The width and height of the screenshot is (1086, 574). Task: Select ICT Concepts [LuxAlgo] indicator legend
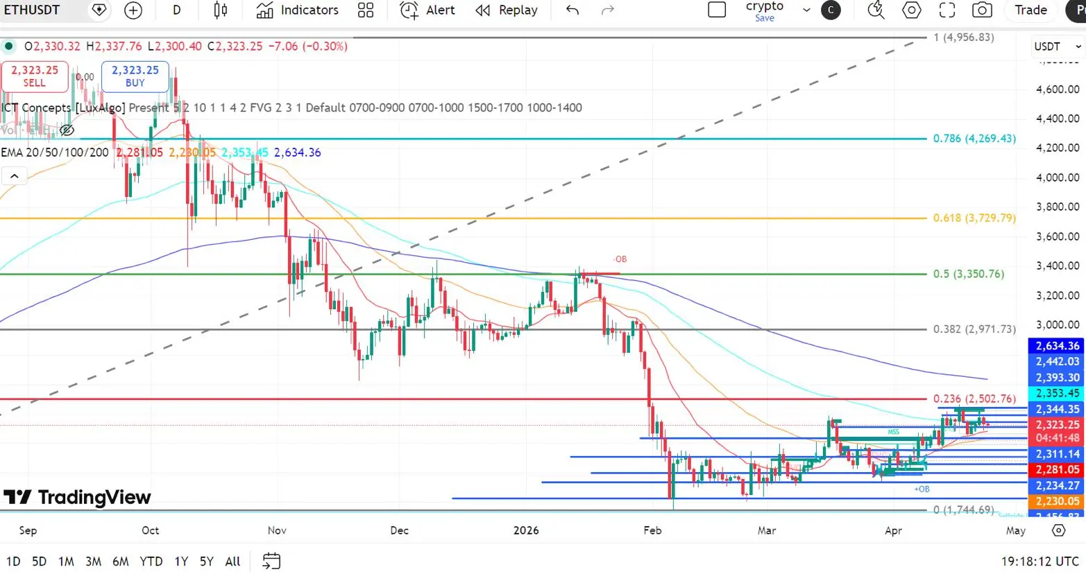tap(64, 107)
